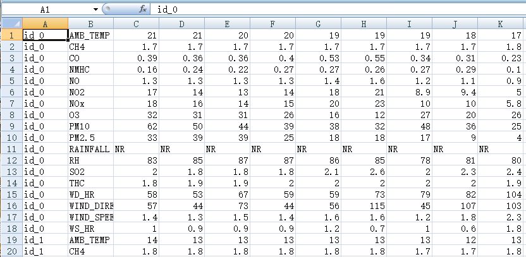The height and width of the screenshot is (257, 526).
Task: Select column K header
Action: (501, 23)
